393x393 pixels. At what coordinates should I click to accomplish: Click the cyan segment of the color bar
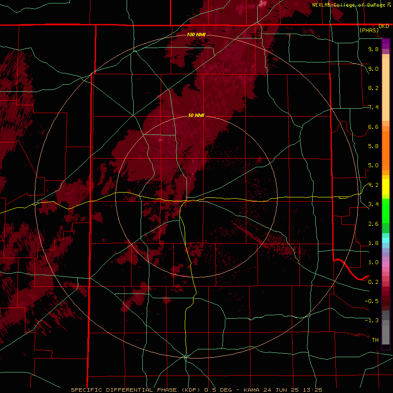(x=386, y=240)
